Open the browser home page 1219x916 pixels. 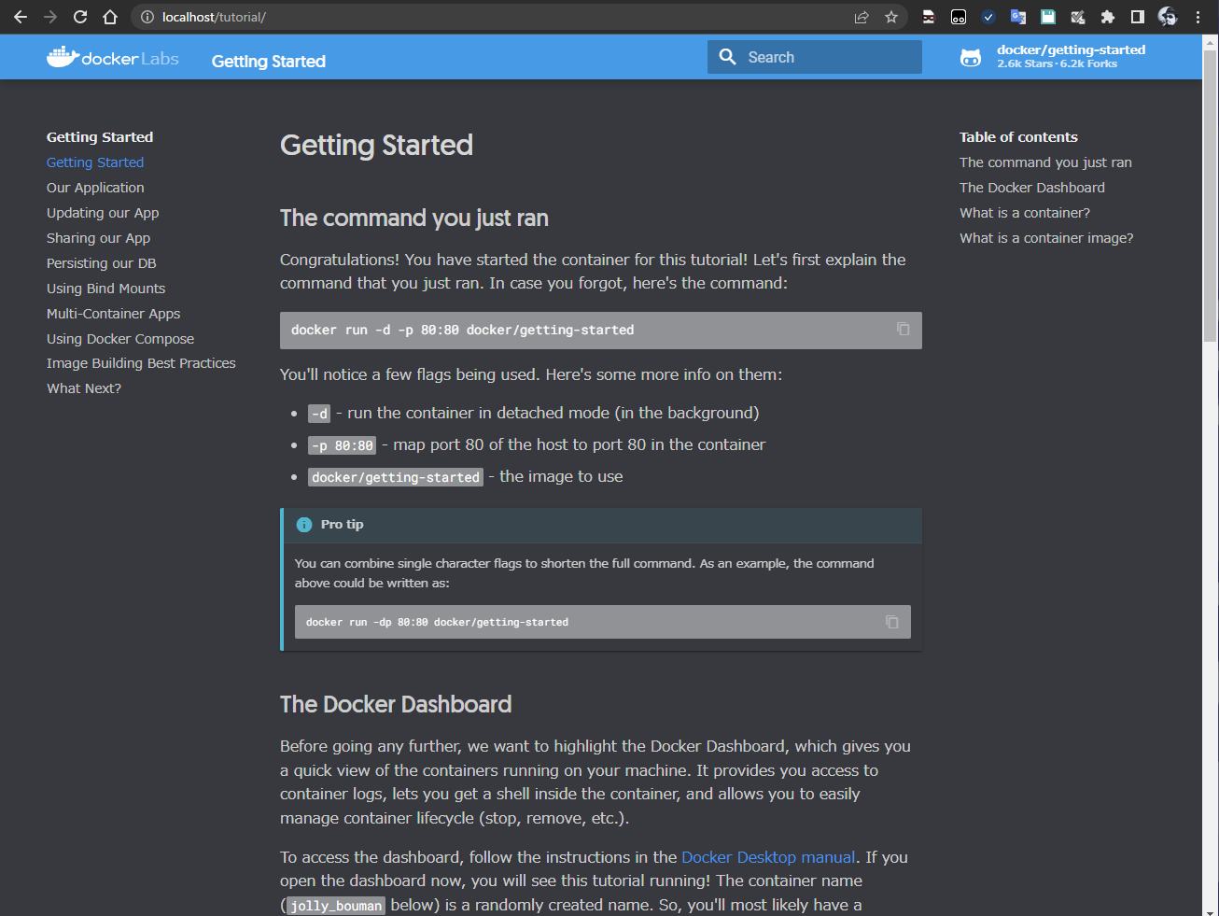click(110, 17)
